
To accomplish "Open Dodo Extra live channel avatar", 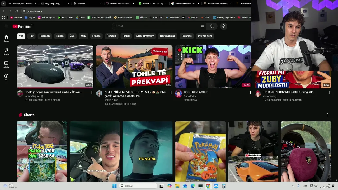I will coord(179,93).
